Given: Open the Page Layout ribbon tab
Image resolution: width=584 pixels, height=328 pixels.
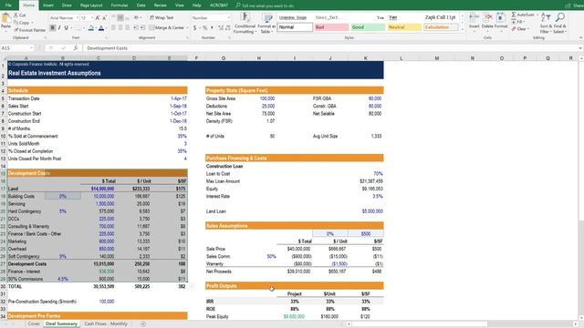Looking at the screenshot, I should coord(91,5).
